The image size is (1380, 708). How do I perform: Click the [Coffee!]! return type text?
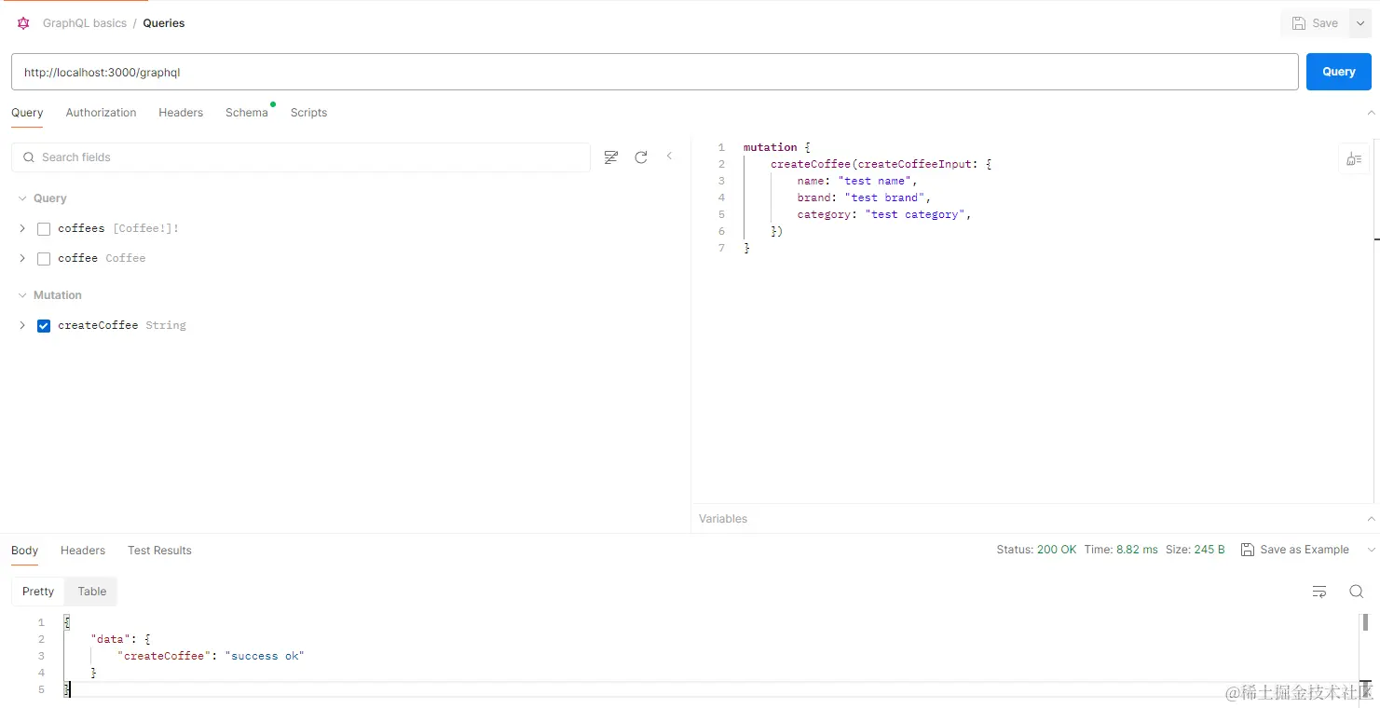(x=145, y=229)
